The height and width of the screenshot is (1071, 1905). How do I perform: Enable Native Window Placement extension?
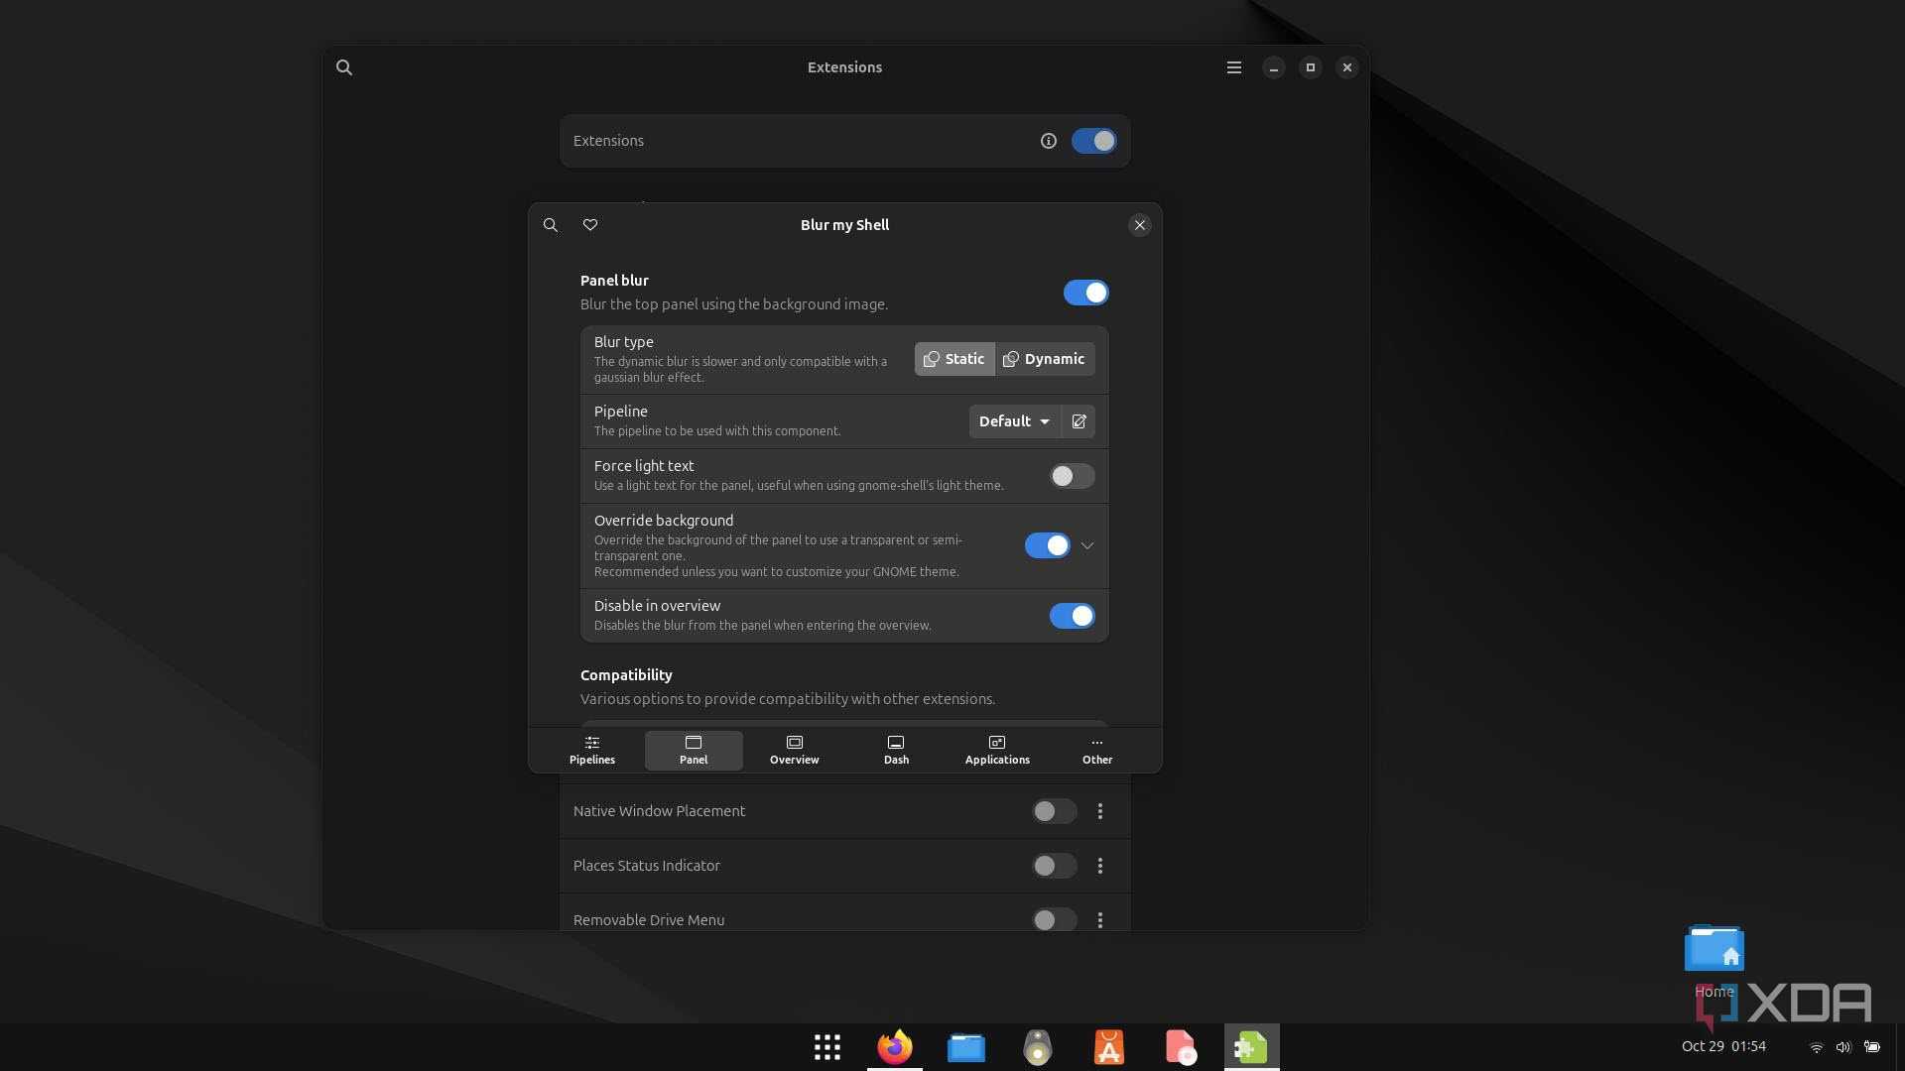pos(1054,811)
